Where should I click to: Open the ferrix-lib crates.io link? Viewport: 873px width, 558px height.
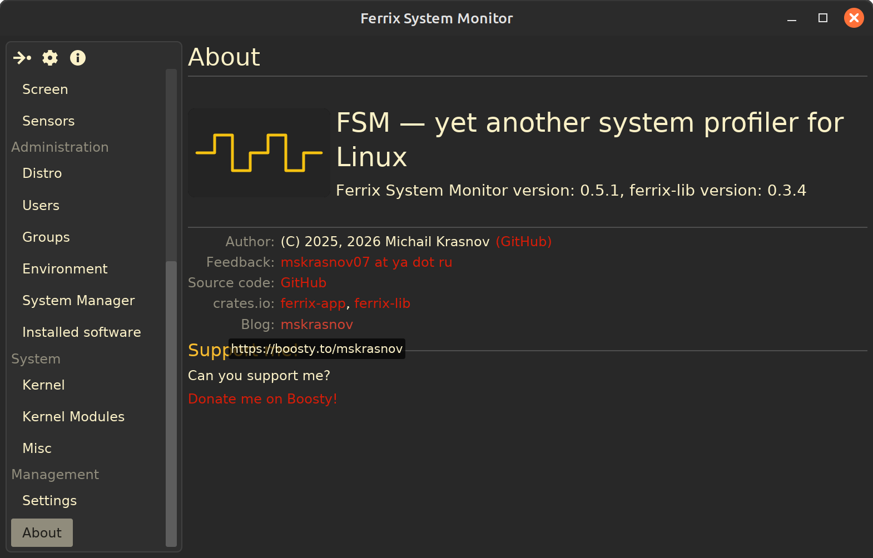(382, 303)
